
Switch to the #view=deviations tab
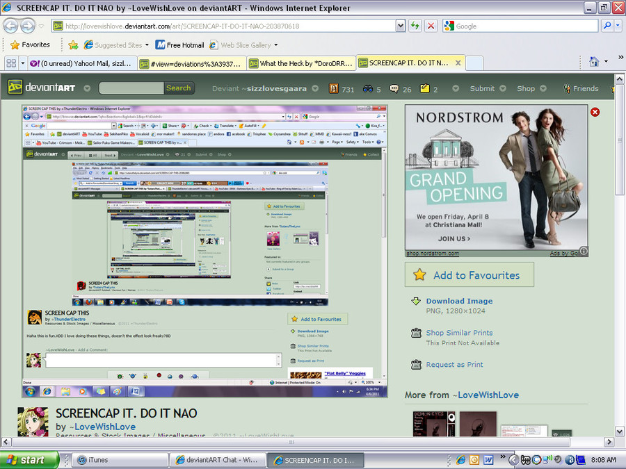pos(192,63)
